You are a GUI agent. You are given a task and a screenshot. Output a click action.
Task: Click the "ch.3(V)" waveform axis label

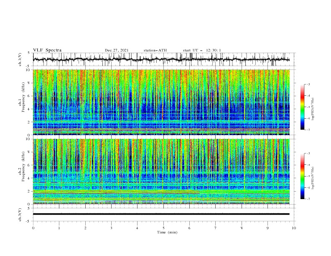(x=20, y=215)
